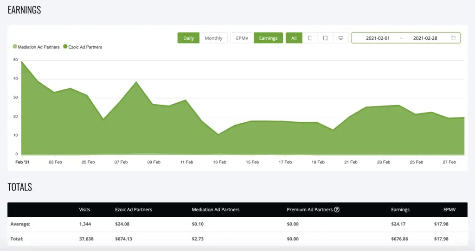The height and width of the screenshot is (251, 475).
Task: Click the average visits value 1,344
Action: tap(85, 224)
